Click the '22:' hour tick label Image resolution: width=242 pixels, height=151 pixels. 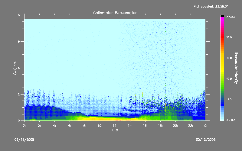pos(191,126)
